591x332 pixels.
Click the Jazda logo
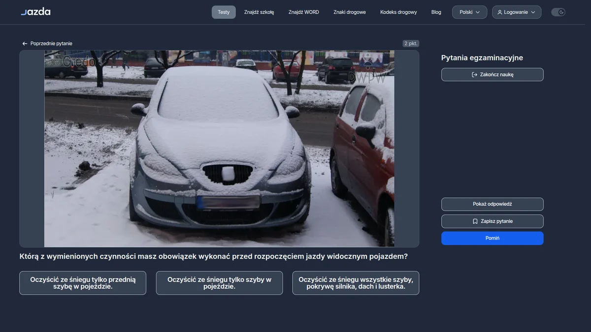[35, 12]
